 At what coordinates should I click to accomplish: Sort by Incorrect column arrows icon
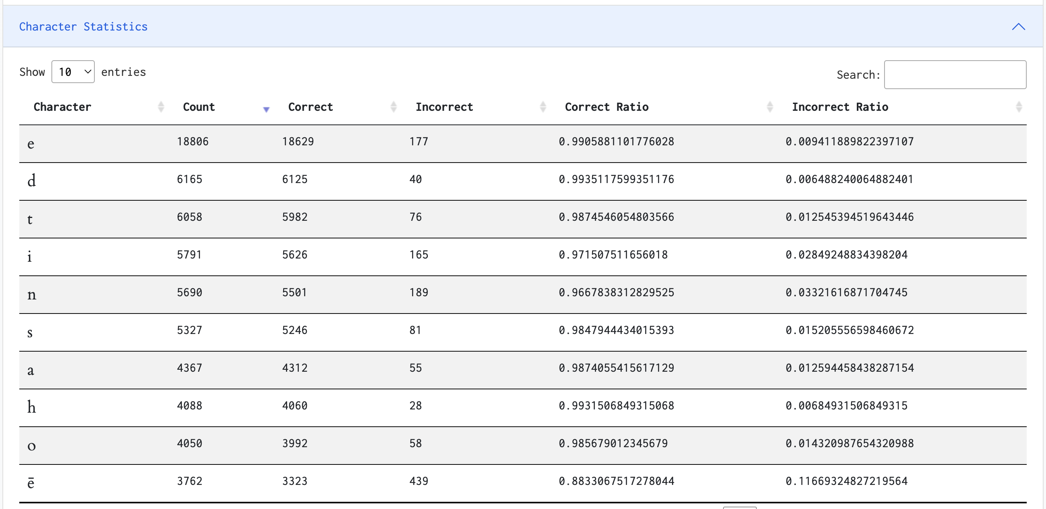[543, 107]
